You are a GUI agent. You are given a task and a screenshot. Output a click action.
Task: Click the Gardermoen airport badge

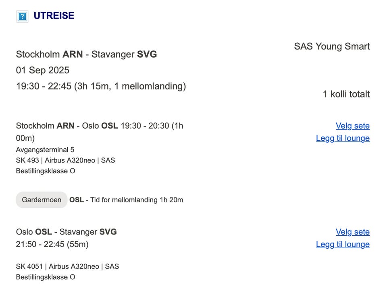(42, 200)
